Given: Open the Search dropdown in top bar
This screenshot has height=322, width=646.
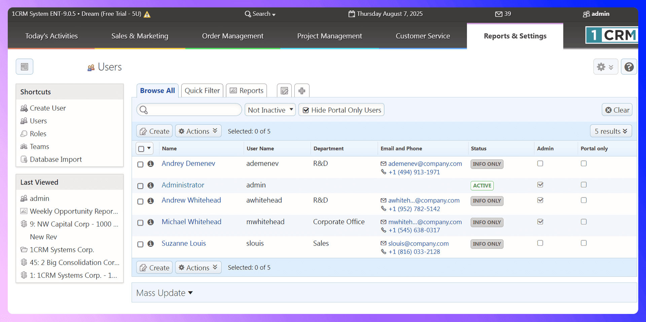Looking at the screenshot, I should [260, 14].
